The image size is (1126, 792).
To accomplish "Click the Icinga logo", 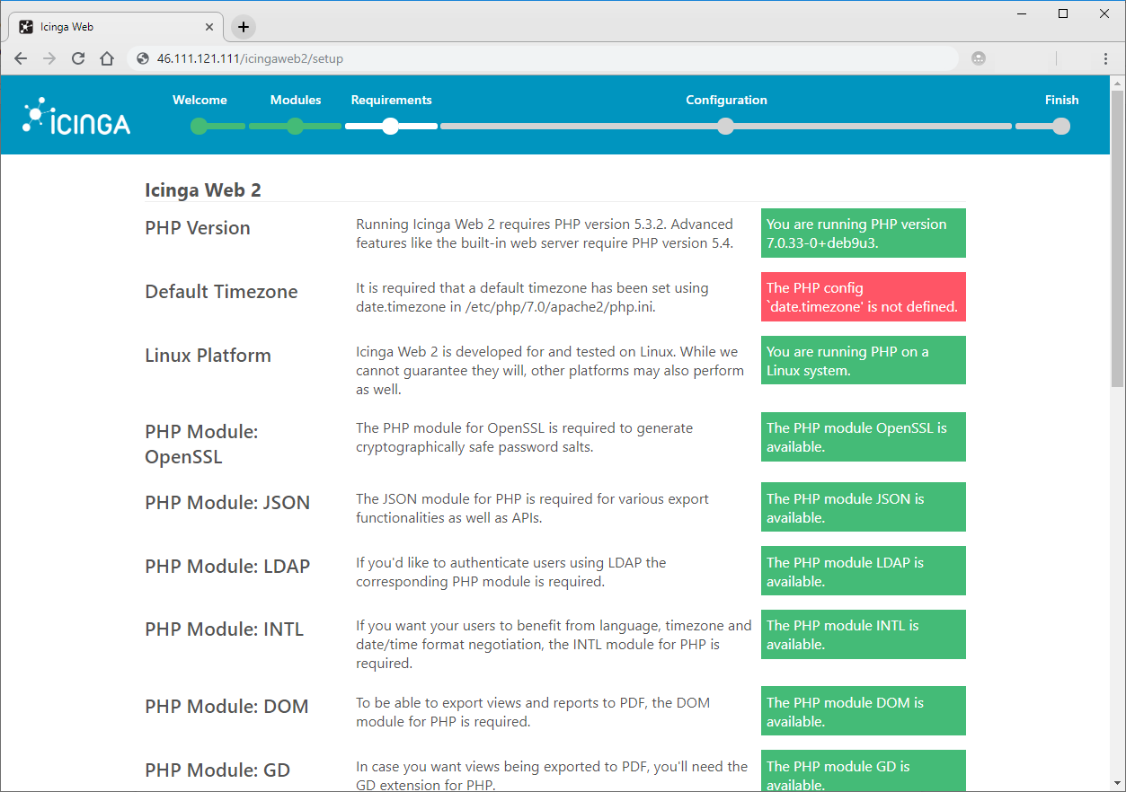I will pos(75,115).
